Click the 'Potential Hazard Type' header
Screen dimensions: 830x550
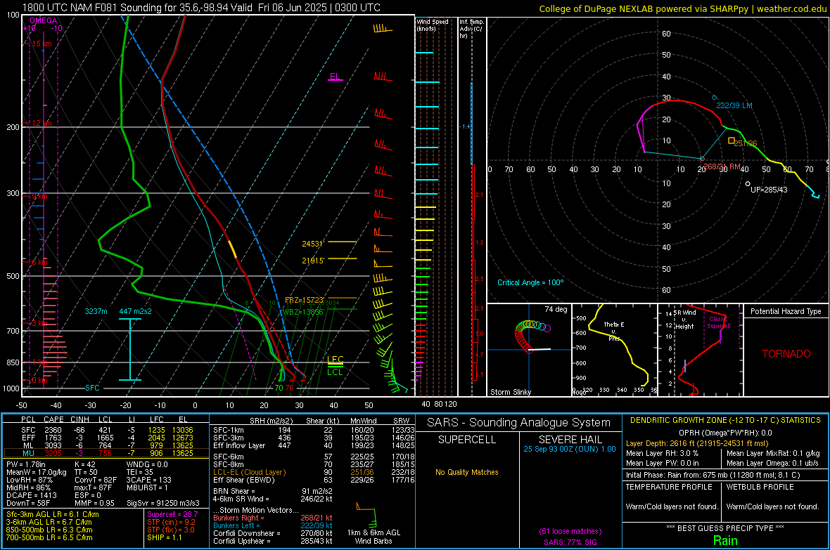click(x=786, y=311)
